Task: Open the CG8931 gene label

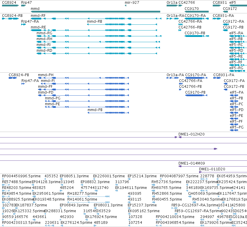Action: [220, 3]
